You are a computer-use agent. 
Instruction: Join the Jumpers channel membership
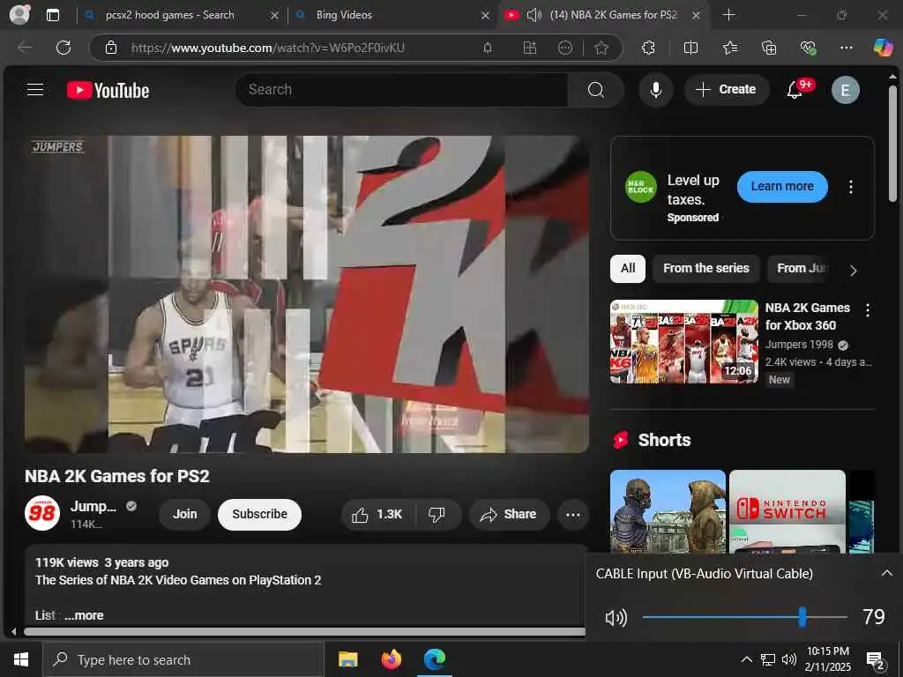point(185,514)
